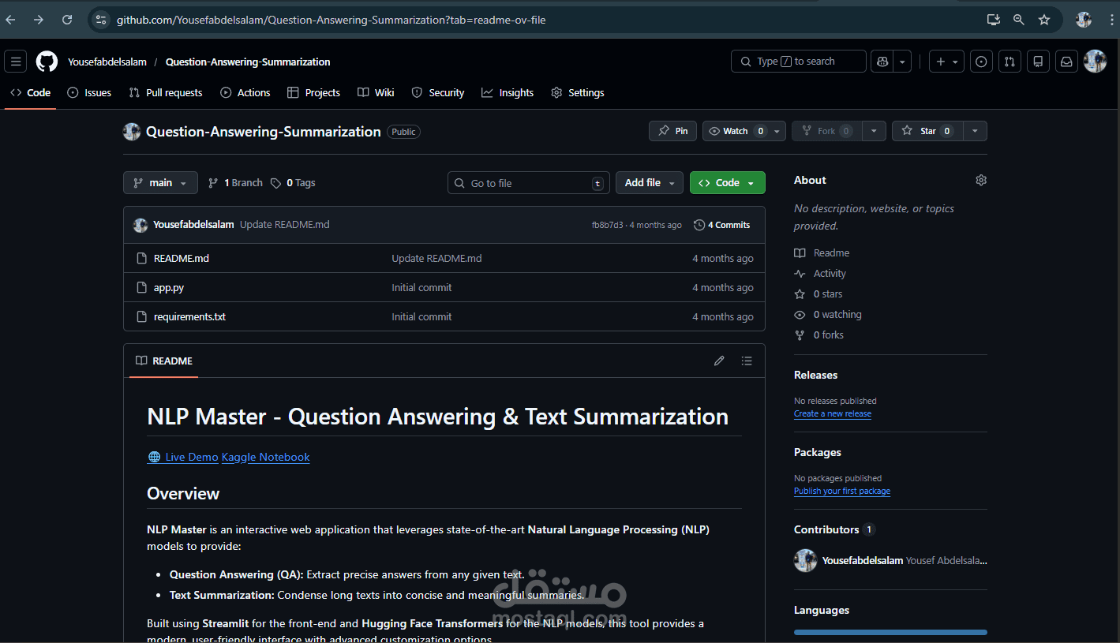Open the Insights tab

(x=508, y=92)
